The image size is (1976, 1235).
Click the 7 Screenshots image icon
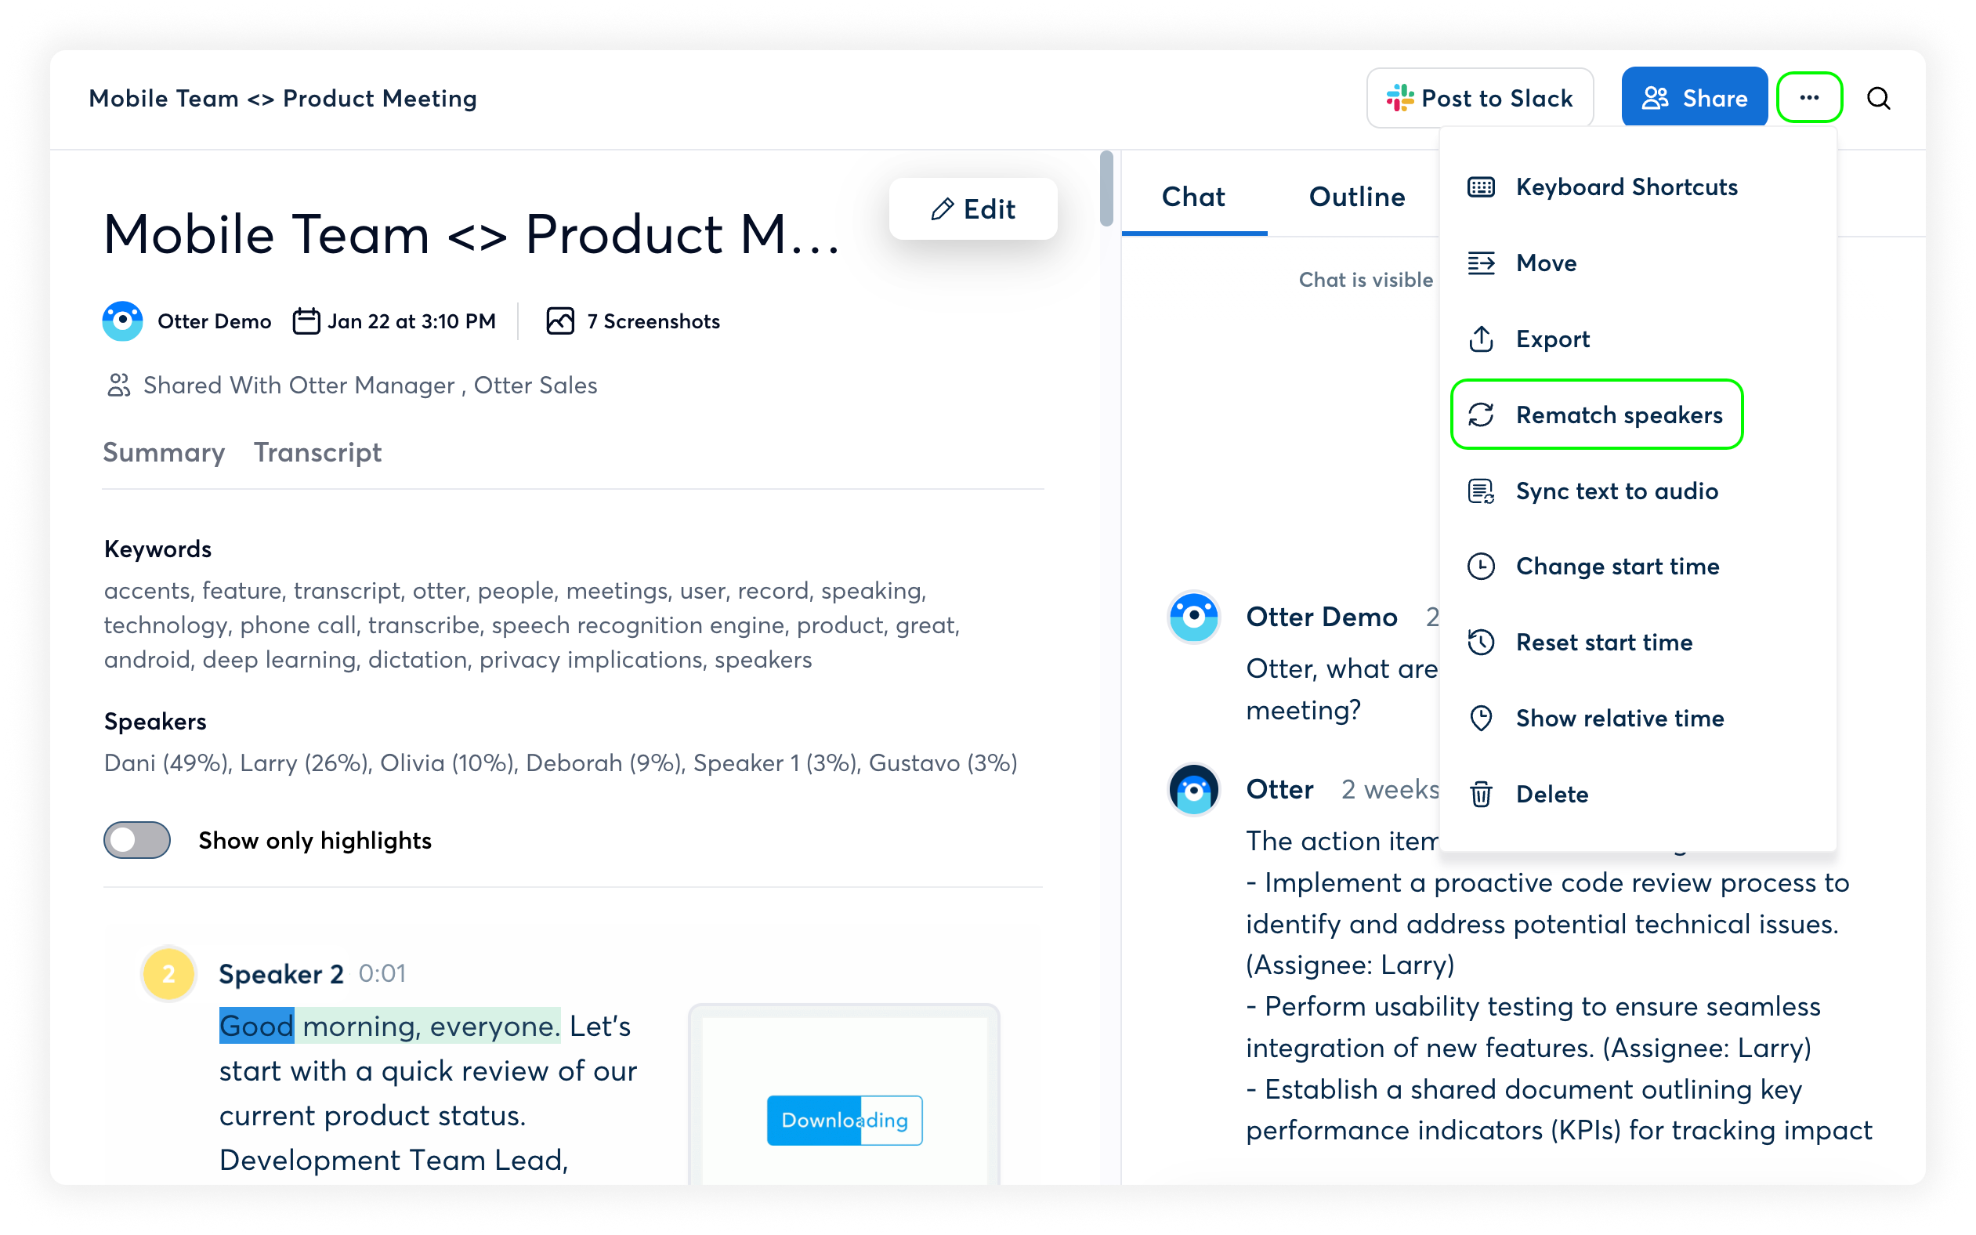pos(560,321)
